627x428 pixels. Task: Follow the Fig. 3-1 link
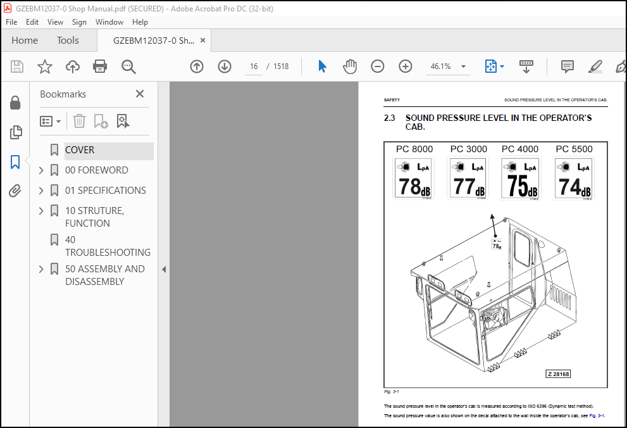click(x=597, y=416)
